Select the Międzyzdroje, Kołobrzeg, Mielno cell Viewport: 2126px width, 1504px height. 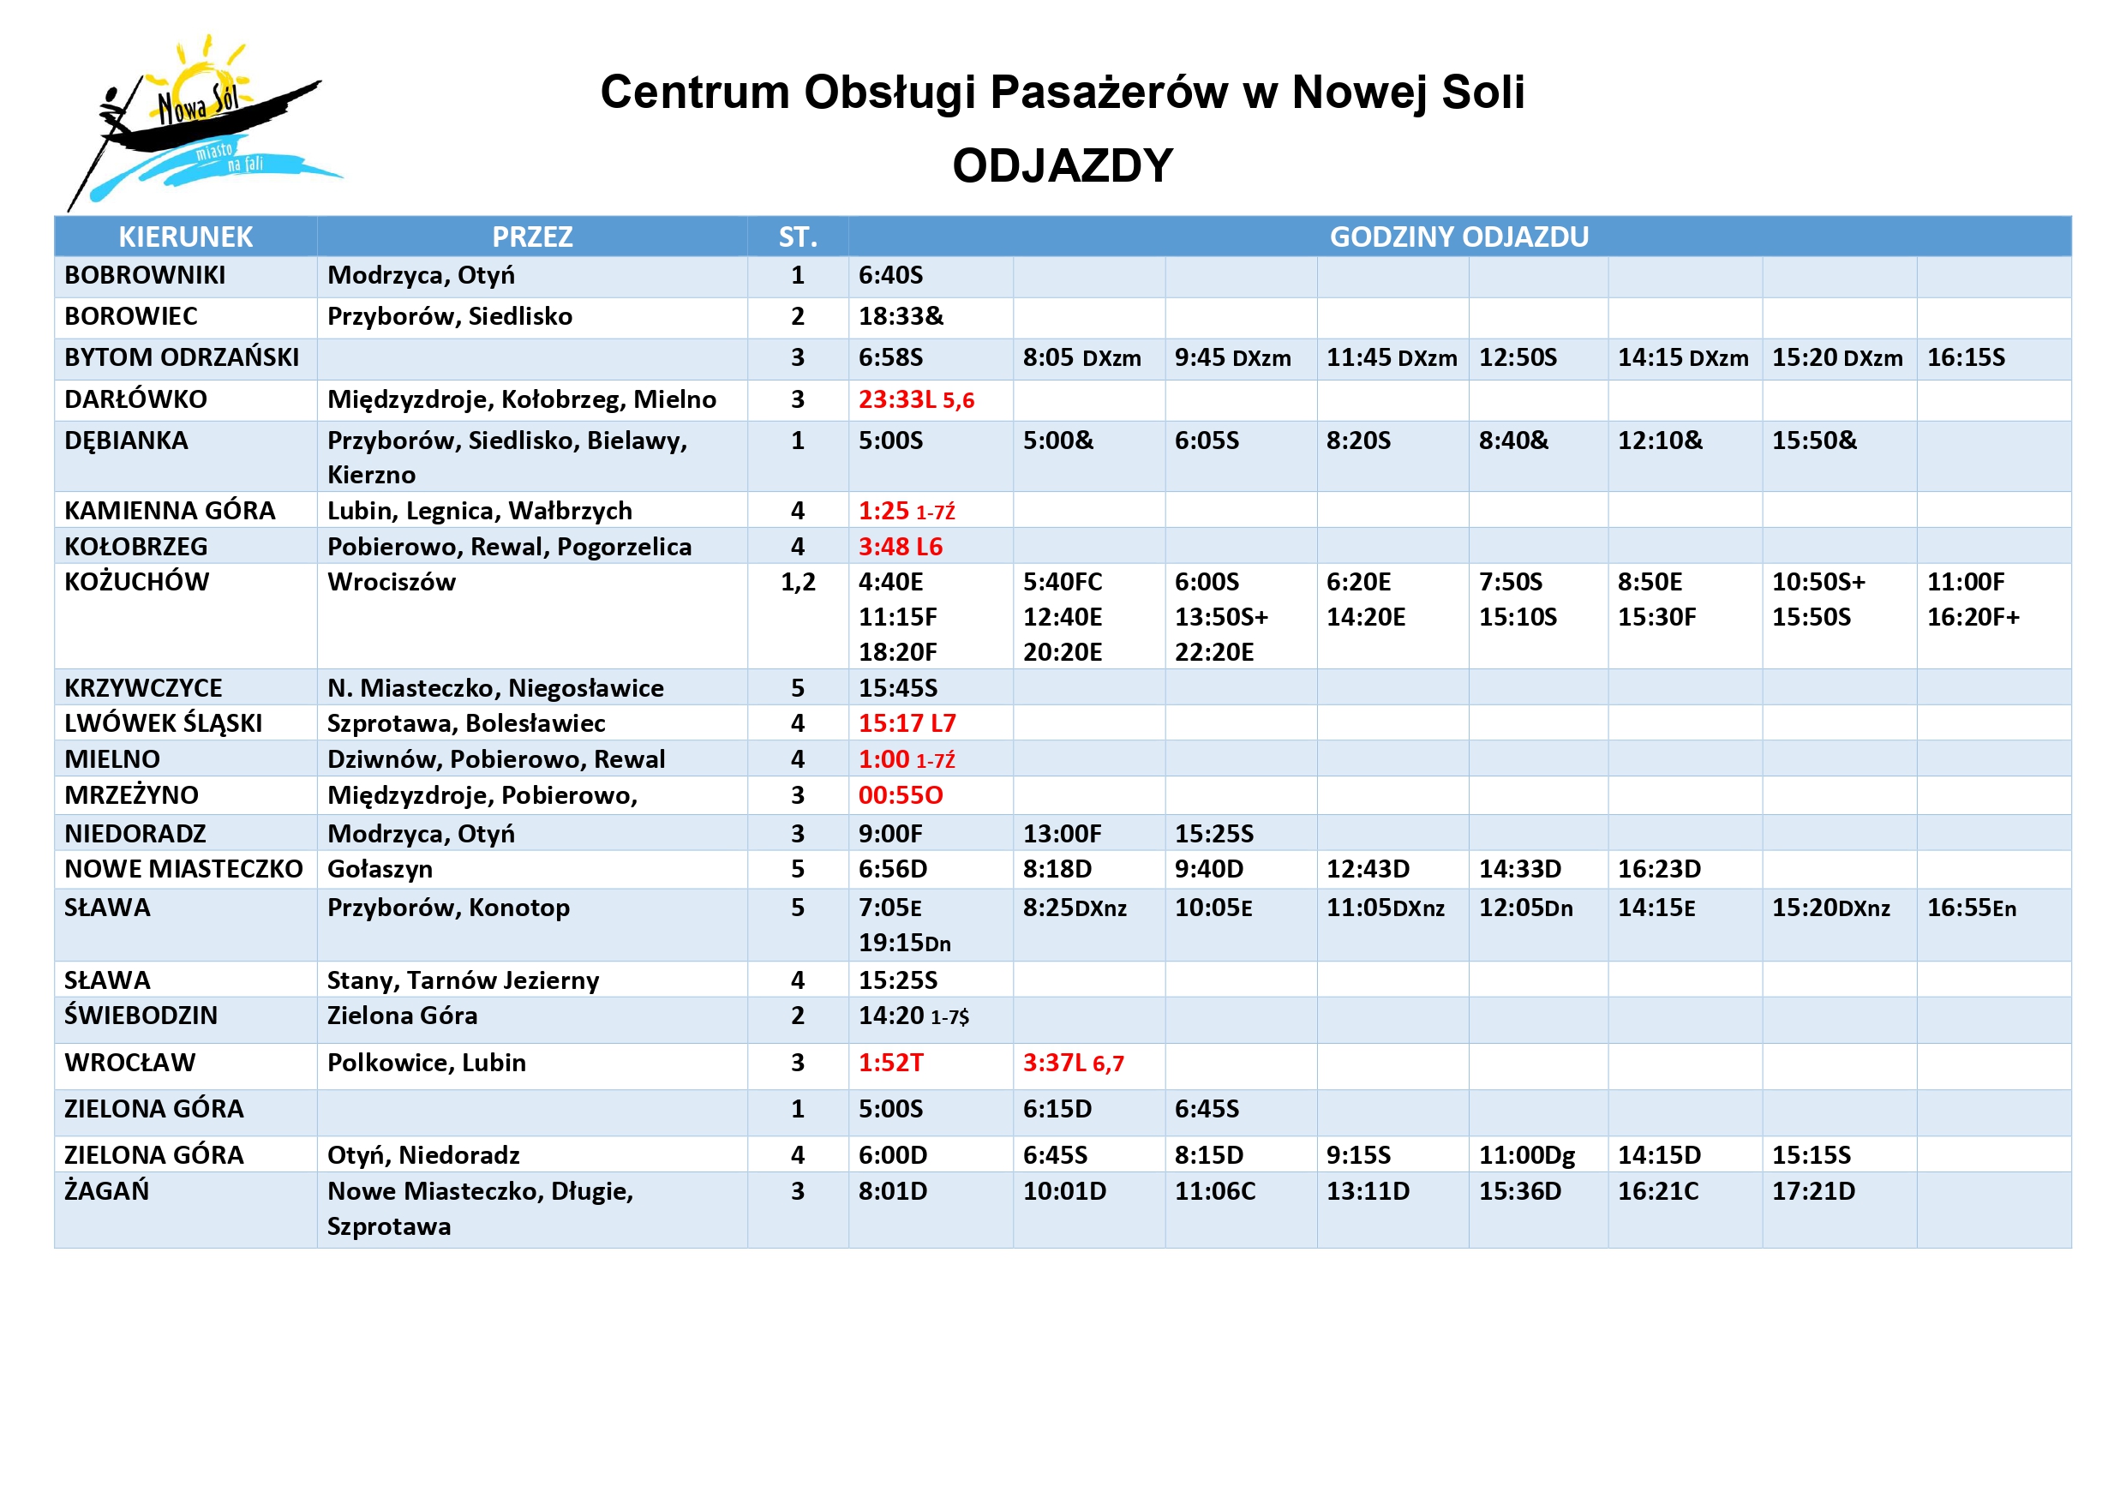[x=521, y=400]
